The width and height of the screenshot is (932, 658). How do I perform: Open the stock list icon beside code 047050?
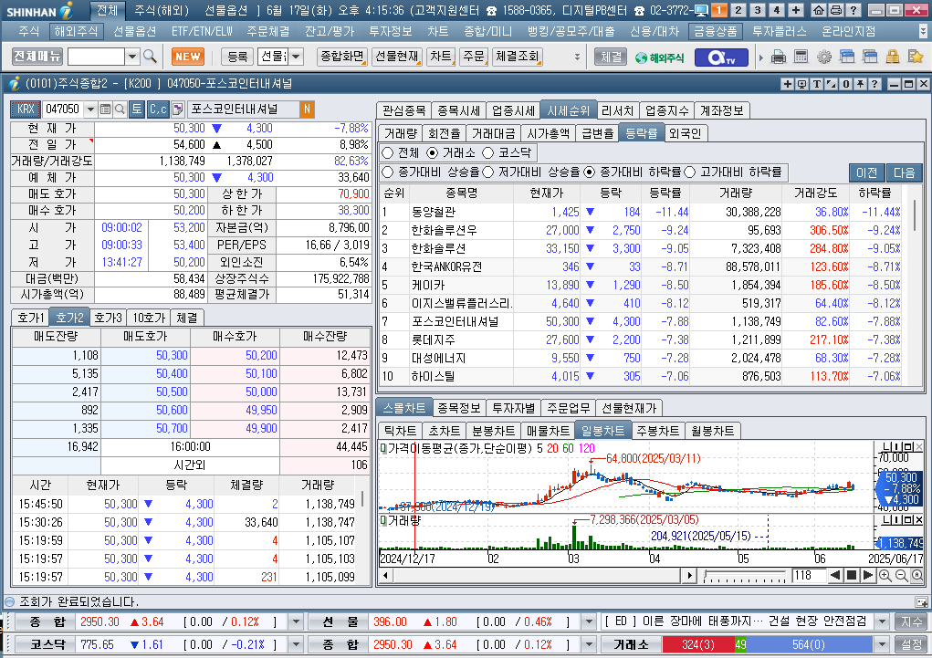click(105, 110)
